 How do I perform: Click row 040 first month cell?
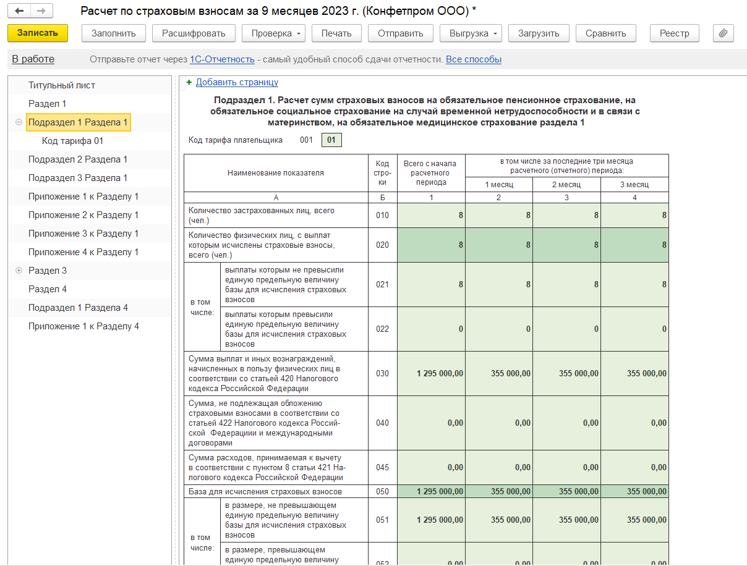click(499, 423)
